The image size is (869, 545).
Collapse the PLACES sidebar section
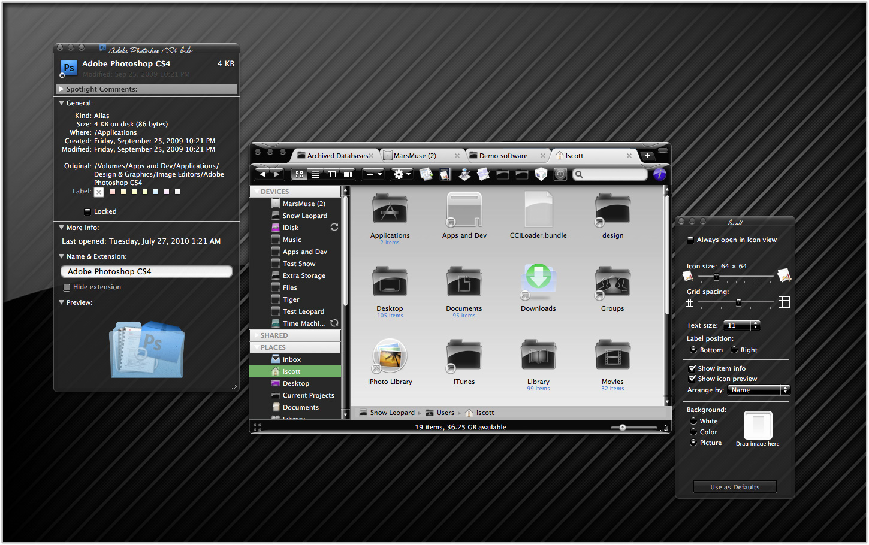click(x=257, y=347)
